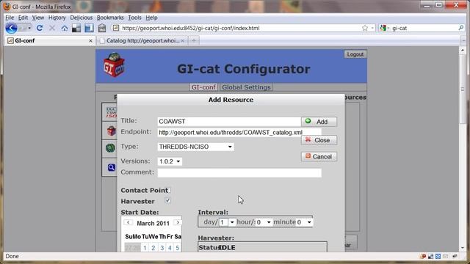This screenshot has width=470, height=264.
Task: Select the GI-conf page tab
Action: [x=203, y=87]
